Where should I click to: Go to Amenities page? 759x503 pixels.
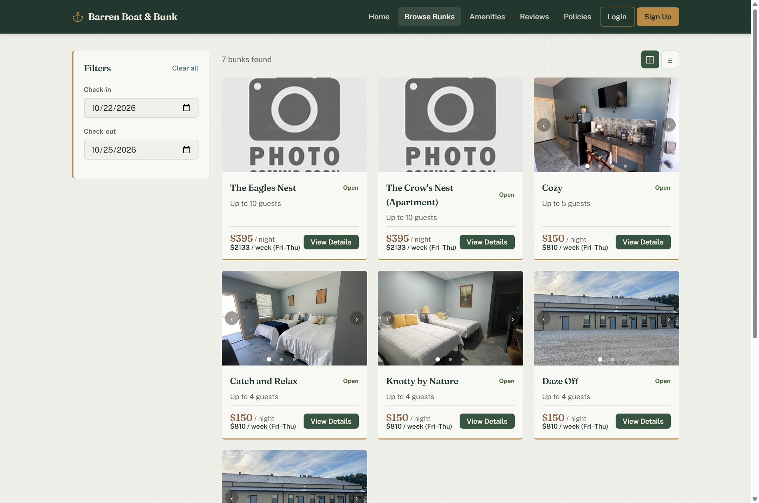(487, 17)
